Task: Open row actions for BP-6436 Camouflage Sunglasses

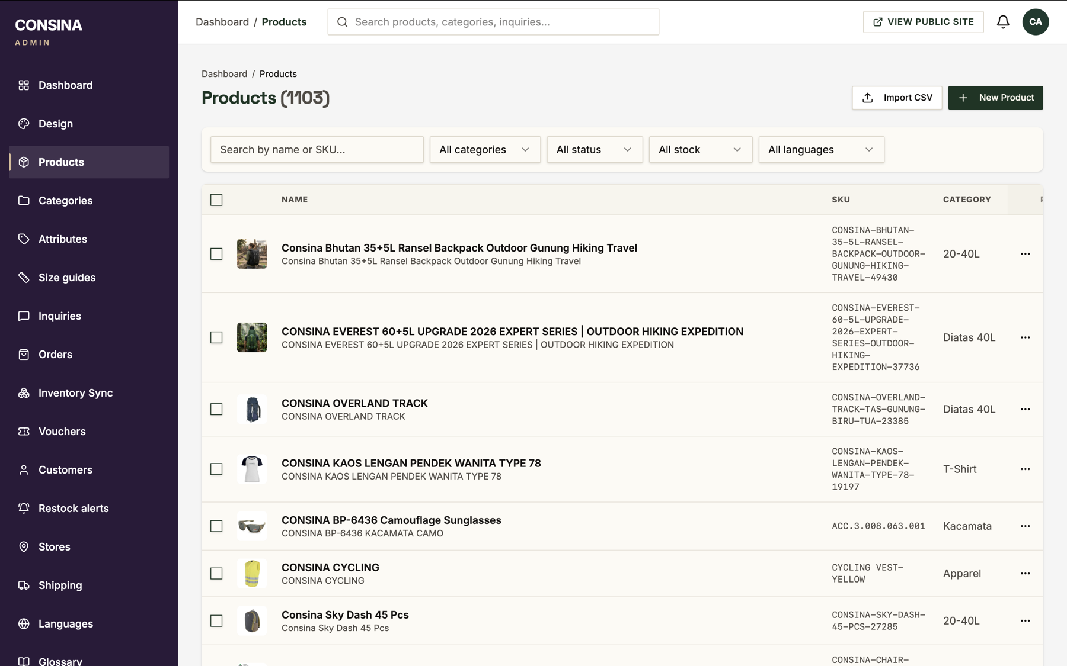Action: point(1025,526)
